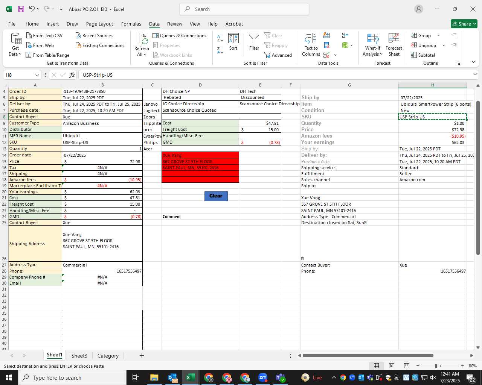
Task: Click the Flash Fill icon
Action: [326, 35]
